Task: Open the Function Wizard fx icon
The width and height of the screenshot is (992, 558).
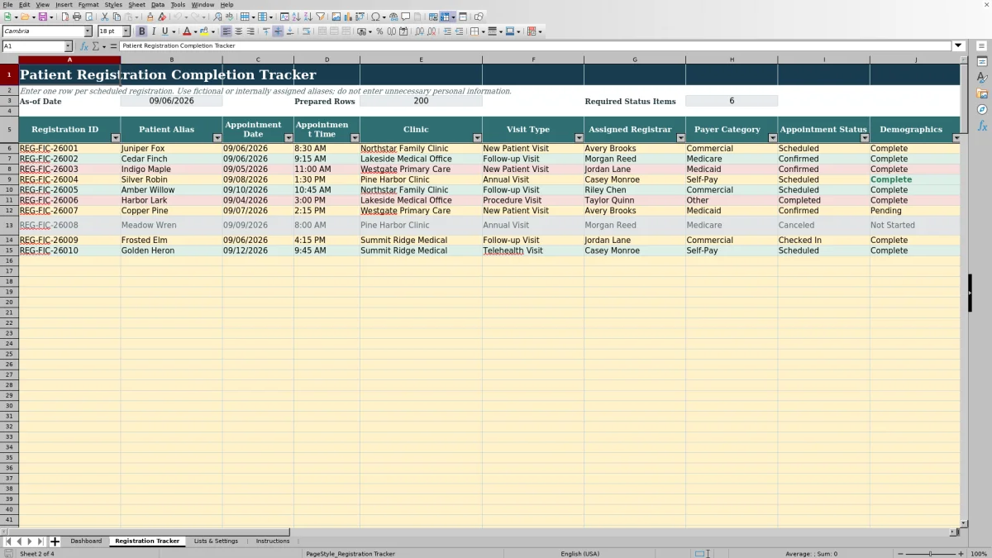Action: coord(83,46)
